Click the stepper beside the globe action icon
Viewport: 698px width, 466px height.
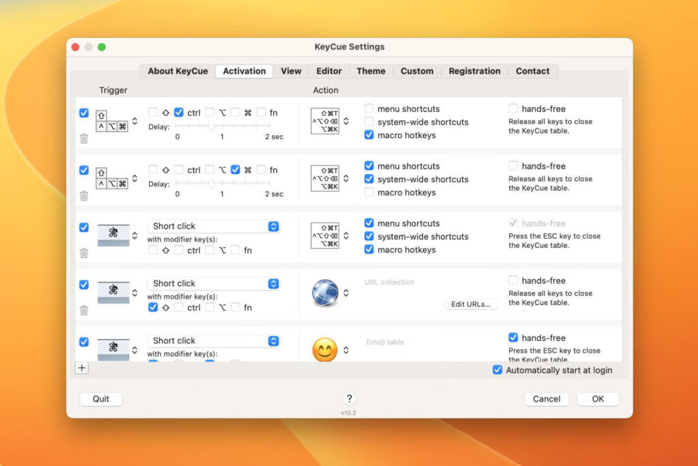(348, 292)
